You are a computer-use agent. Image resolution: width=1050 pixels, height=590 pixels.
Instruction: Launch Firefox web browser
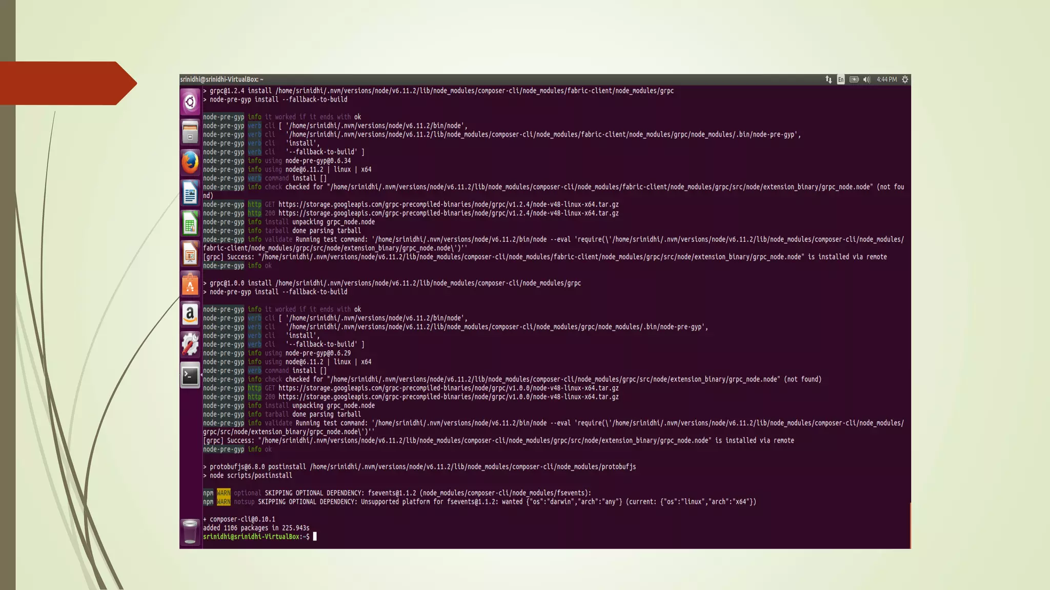point(190,162)
